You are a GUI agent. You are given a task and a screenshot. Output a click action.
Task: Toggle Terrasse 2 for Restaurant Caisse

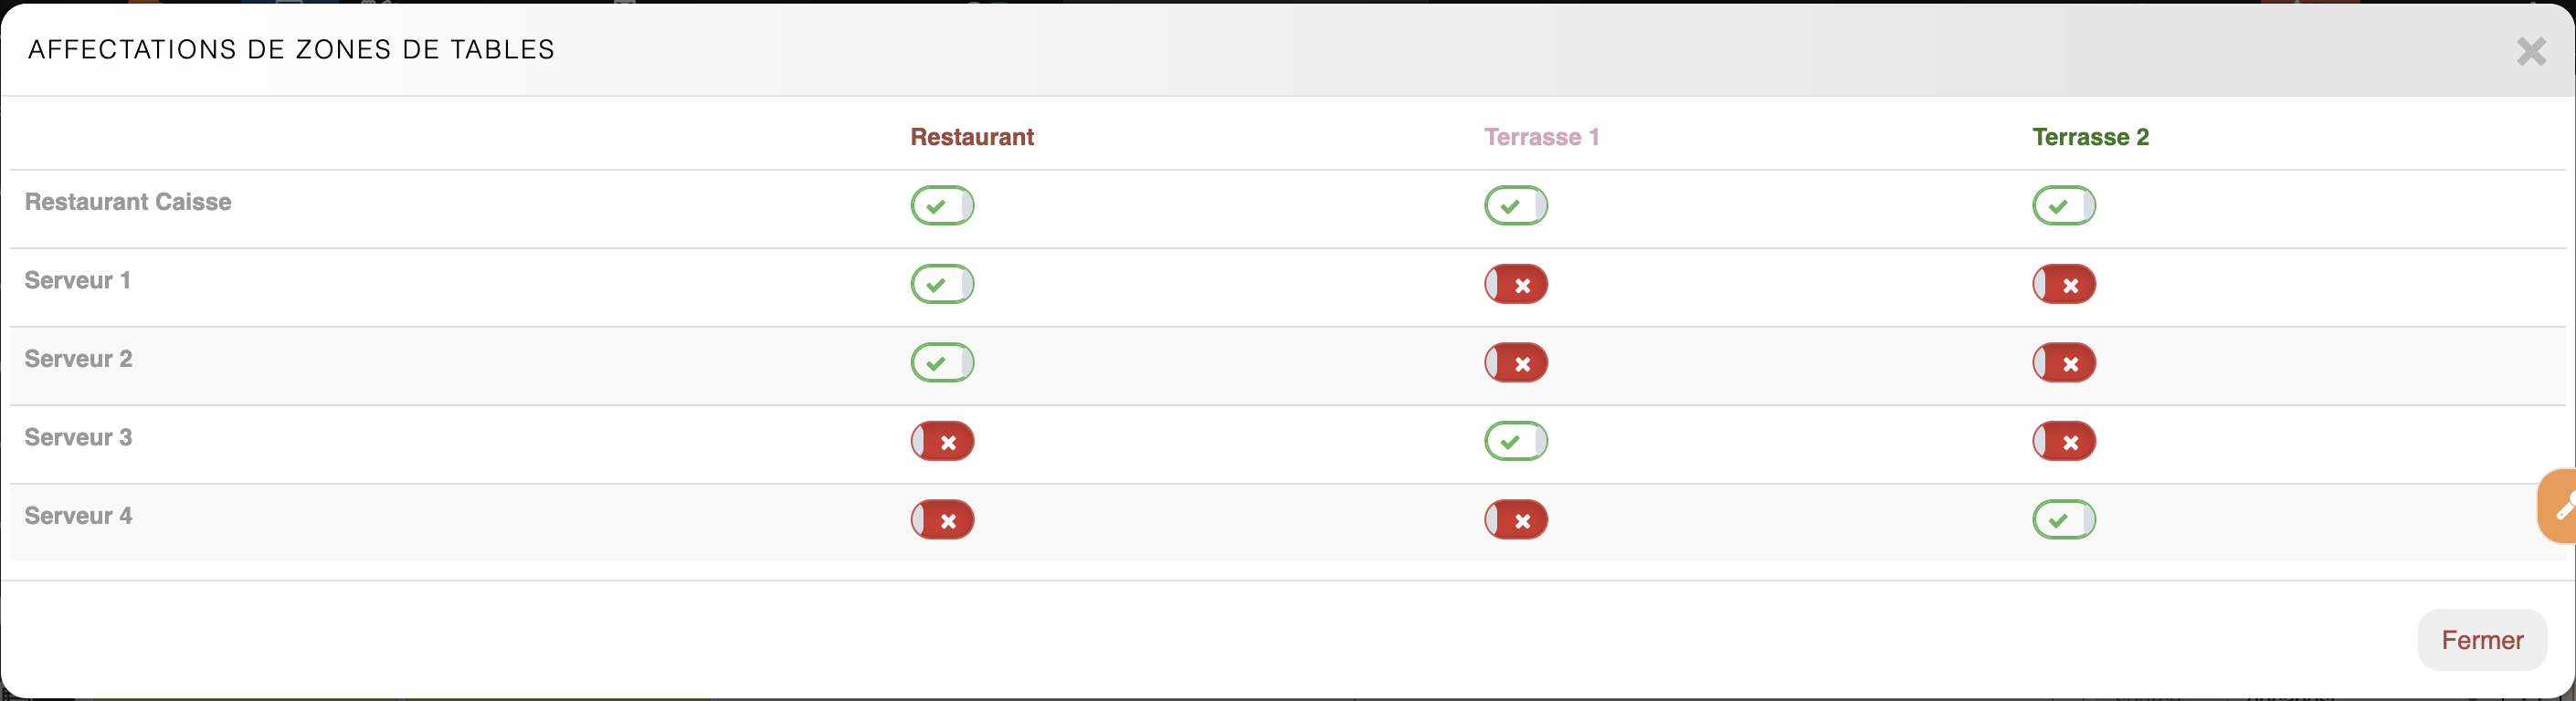(x=2063, y=205)
